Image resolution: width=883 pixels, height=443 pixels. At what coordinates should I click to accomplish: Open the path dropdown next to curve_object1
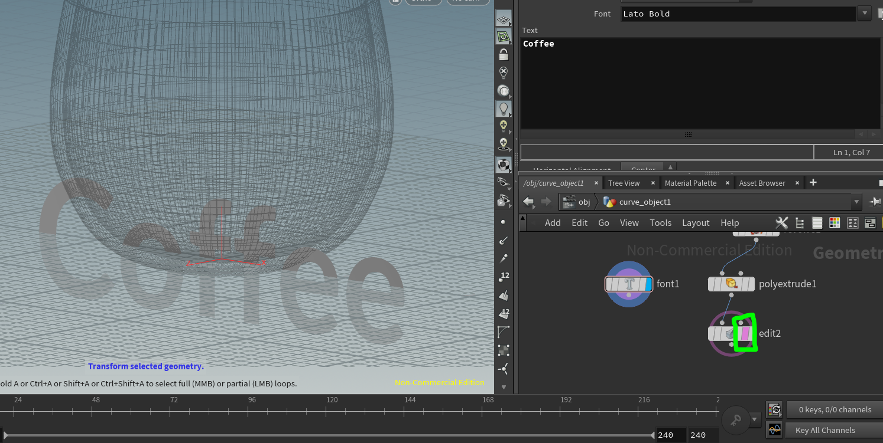pos(856,202)
